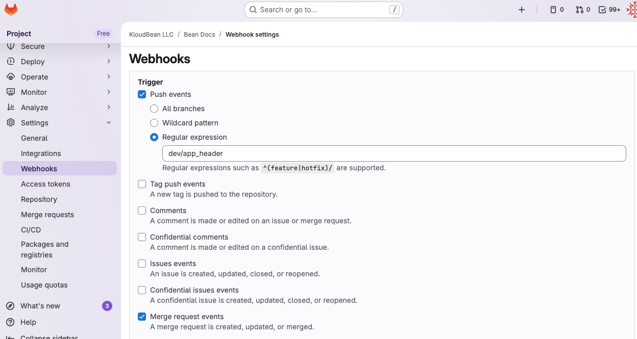Open the Bean Docs breadcrumb link
The image size is (637, 339).
click(x=199, y=34)
